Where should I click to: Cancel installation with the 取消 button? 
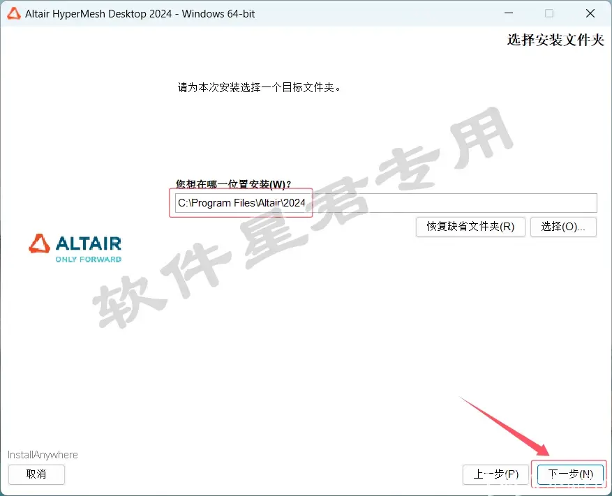coord(36,474)
